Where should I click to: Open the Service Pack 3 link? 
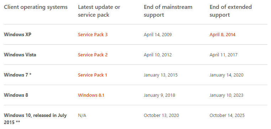pos(92,35)
